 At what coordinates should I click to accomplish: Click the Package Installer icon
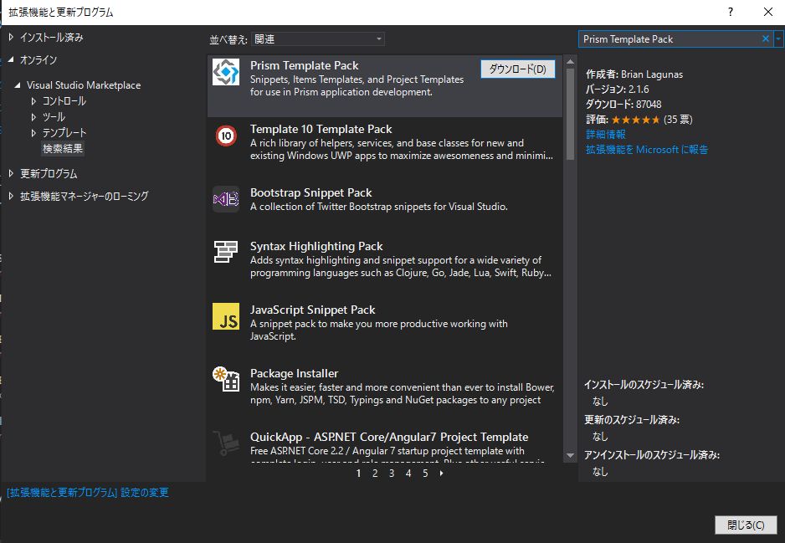point(226,379)
